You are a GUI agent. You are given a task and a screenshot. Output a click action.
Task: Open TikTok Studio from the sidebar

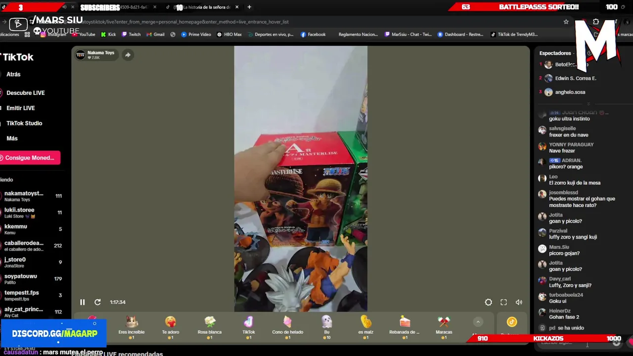click(x=24, y=123)
